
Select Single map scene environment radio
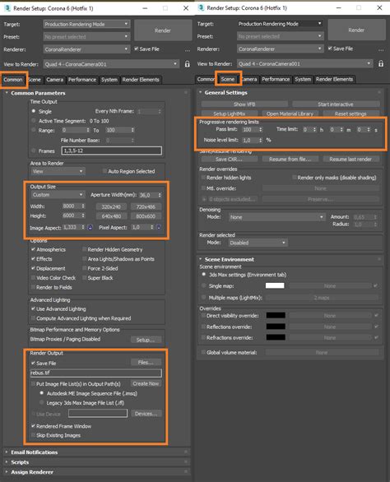203,285
